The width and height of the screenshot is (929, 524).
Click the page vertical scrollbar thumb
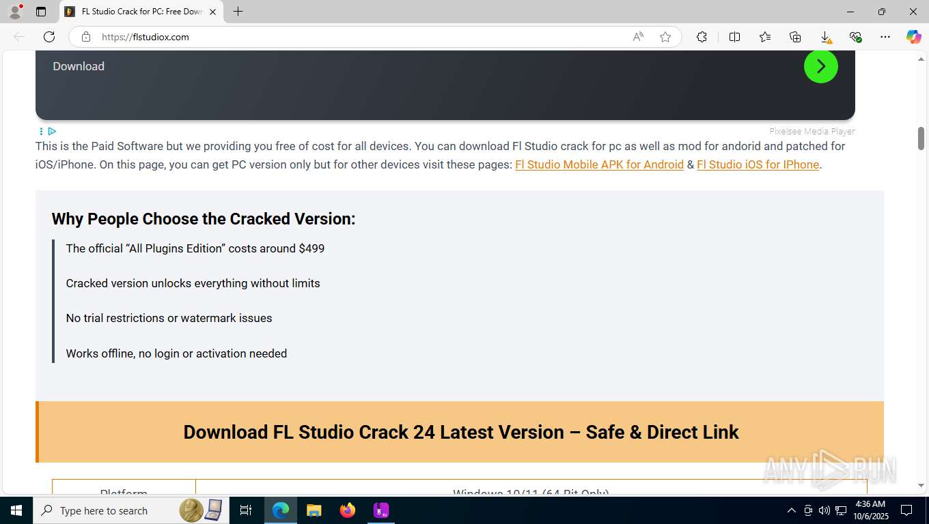921,139
